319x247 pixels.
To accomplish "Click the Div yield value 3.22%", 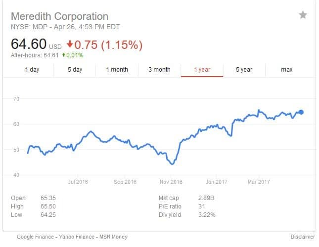I will pos(208,215).
